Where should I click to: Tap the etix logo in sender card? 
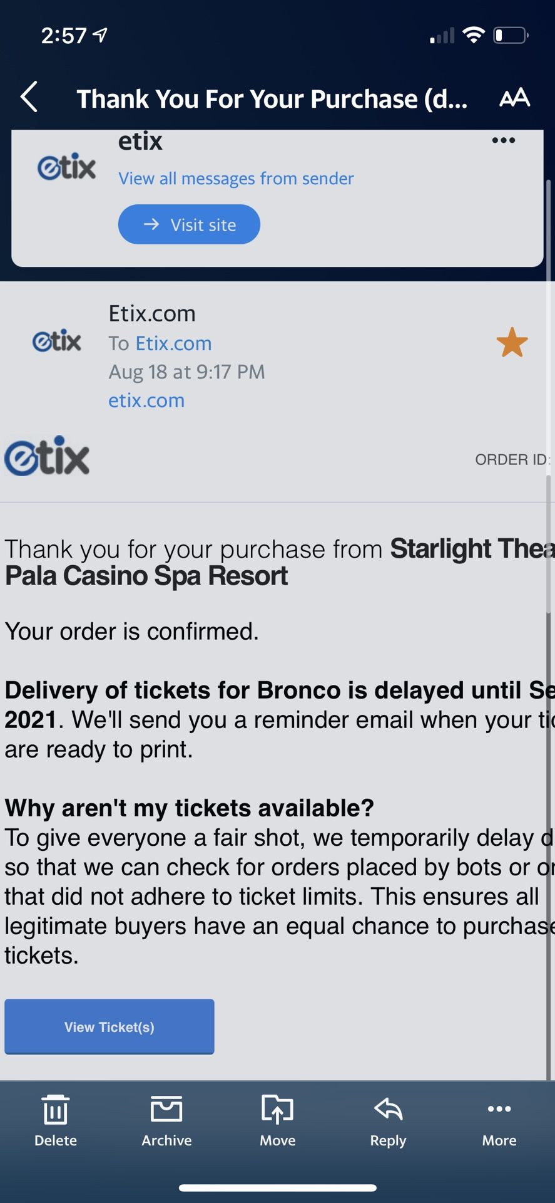(x=66, y=167)
